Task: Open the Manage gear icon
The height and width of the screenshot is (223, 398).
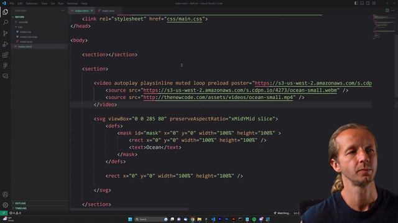Action: point(6,205)
